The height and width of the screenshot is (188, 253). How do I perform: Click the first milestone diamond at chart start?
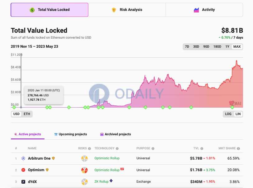(14, 107)
